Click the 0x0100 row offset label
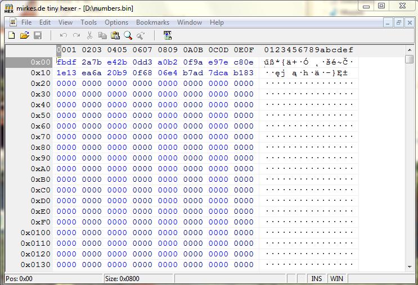The width and height of the screenshot is (418, 285). [35, 233]
